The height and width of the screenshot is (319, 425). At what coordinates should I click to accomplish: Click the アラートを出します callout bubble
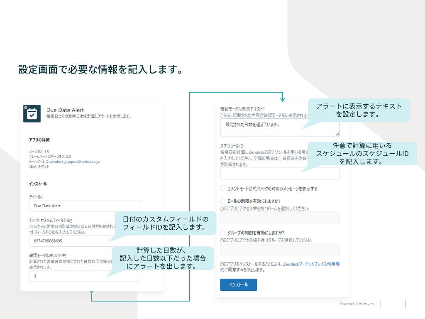pos(164,258)
